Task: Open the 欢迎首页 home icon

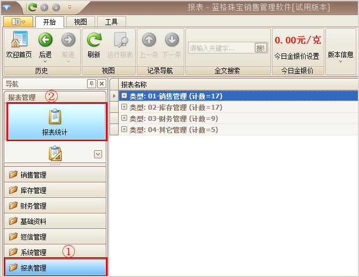Action: pyautogui.click(x=19, y=40)
